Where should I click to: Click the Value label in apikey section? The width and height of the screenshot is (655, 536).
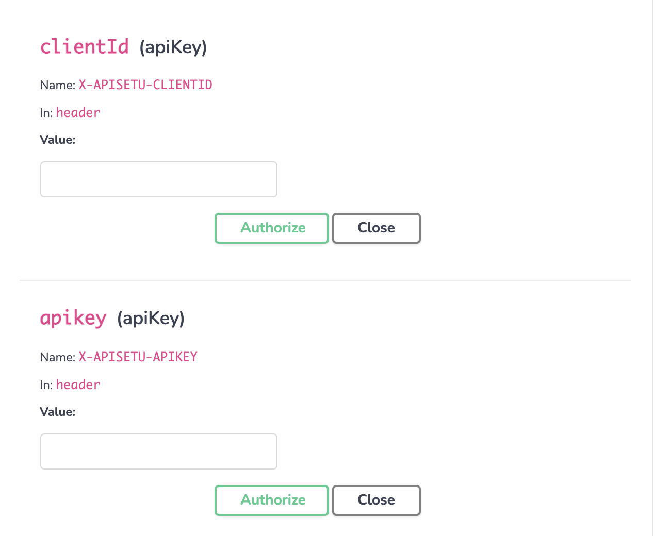click(57, 412)
